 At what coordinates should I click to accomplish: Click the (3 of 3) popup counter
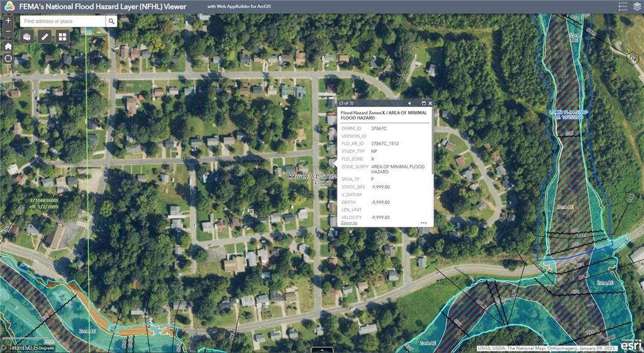[x=347, y=103]
